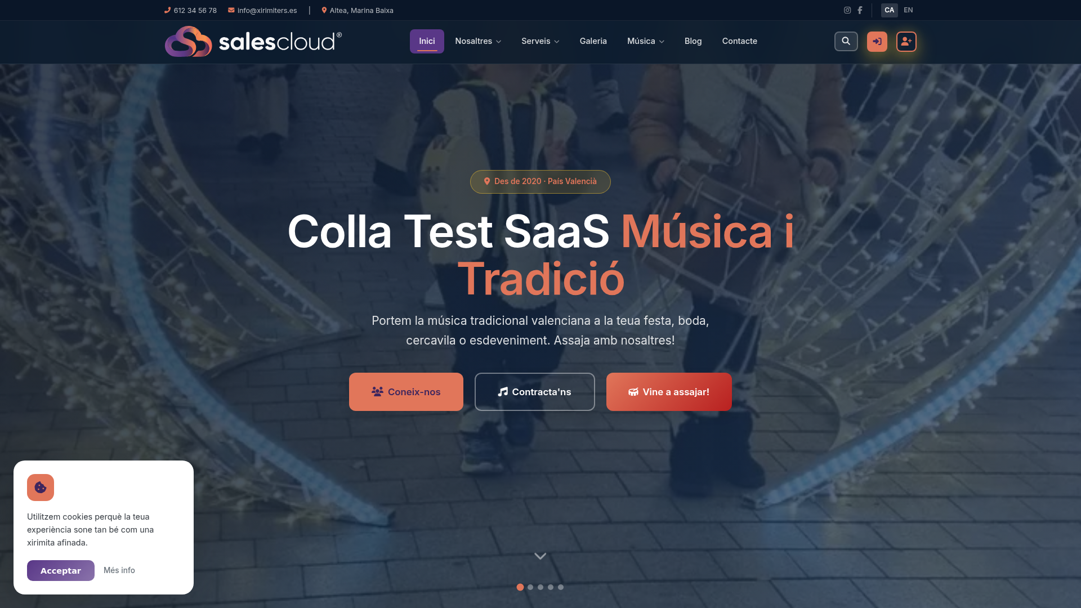Open the Facebook icon in top bar
Image resolution: width=1081 pixels, height=608 pixels.
coord(860,10)
